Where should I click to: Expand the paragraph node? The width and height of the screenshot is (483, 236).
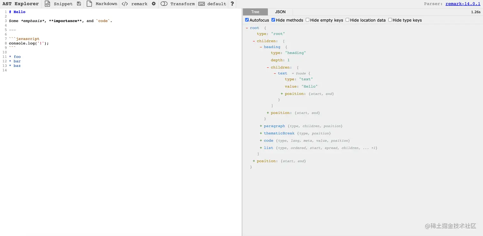pos(261,126)
